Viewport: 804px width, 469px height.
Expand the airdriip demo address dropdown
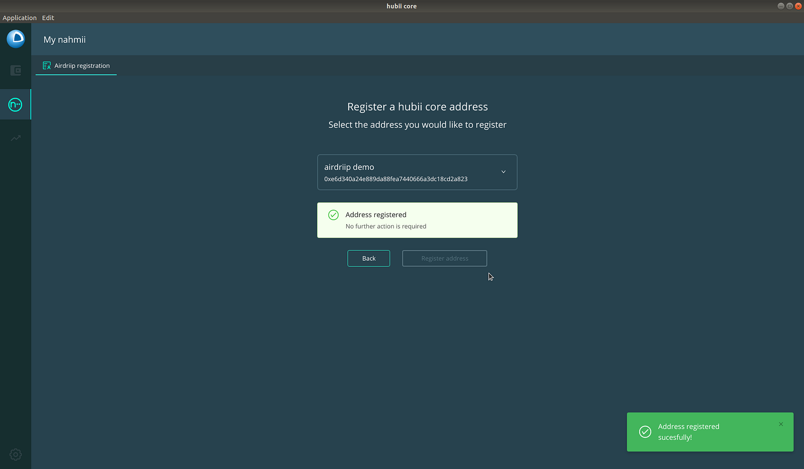click(417, 172)
